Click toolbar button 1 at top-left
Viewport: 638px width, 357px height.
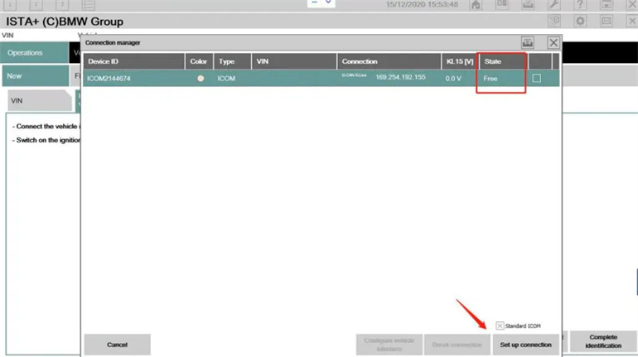pyautogui.click(x=10, y=4)
